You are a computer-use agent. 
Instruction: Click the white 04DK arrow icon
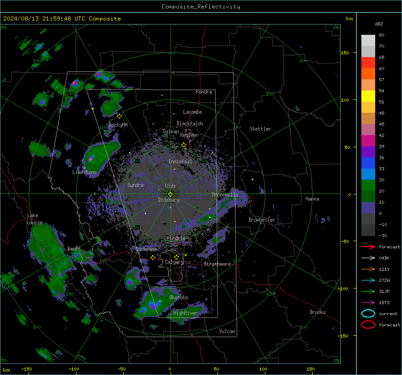(x=368, y=258)
